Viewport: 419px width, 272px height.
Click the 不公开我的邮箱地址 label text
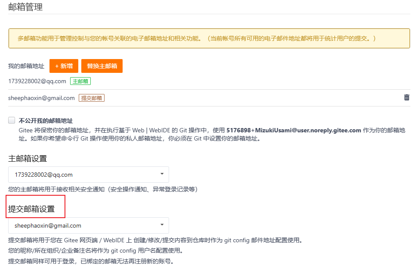(x=46, y=121)
